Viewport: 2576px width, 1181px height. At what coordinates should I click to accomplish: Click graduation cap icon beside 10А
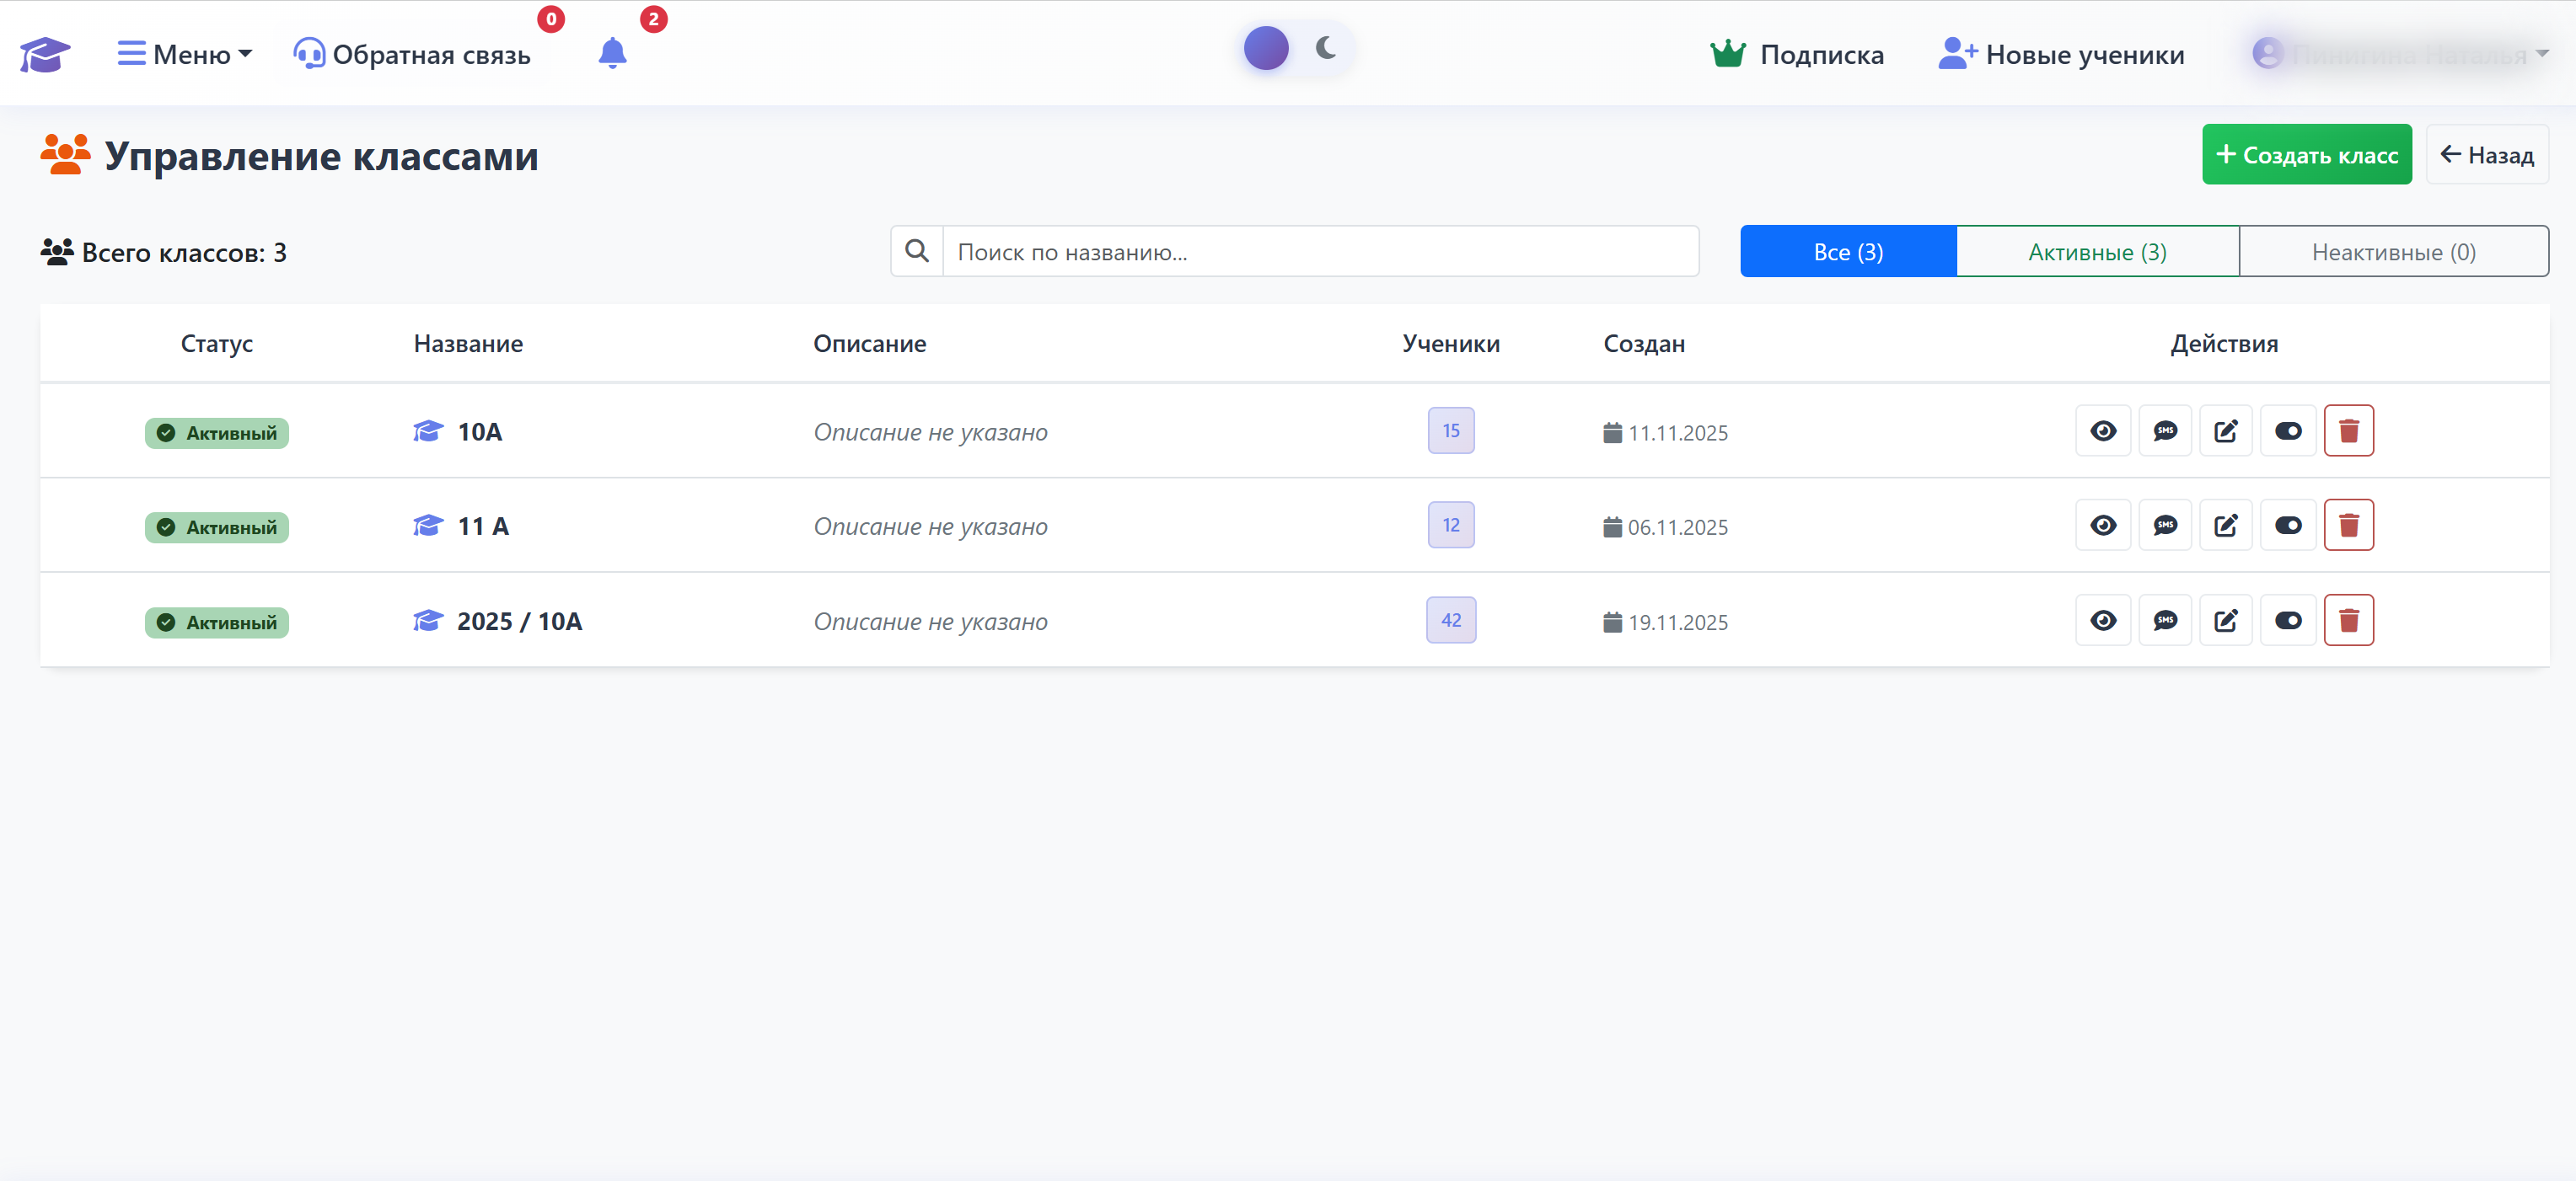[428, 430]
